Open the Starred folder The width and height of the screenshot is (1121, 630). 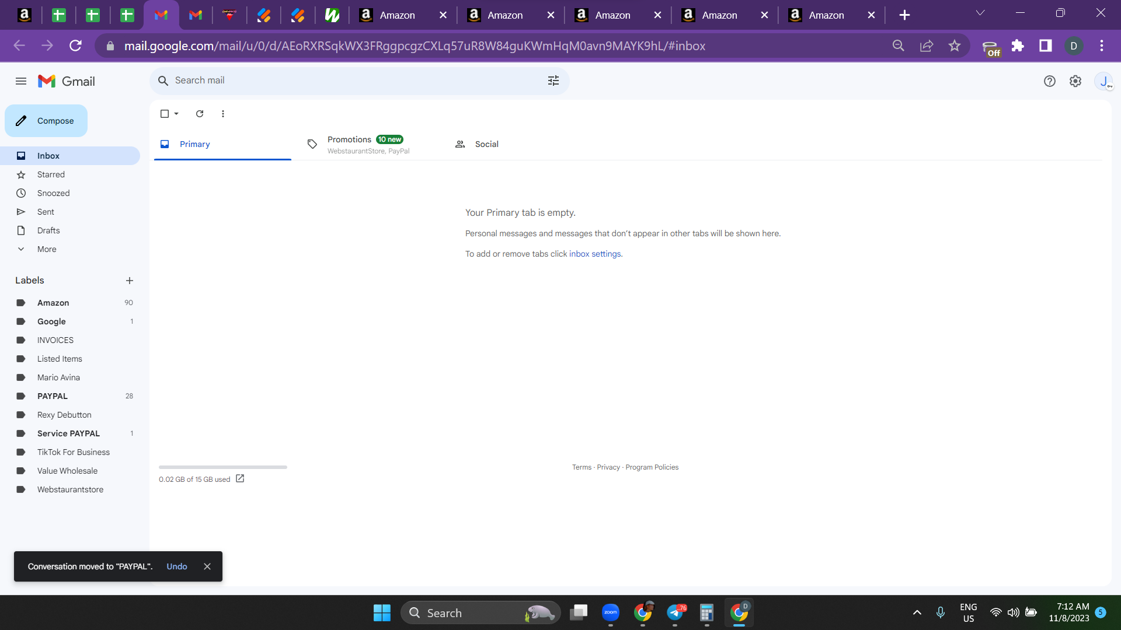tap(70, 174)
